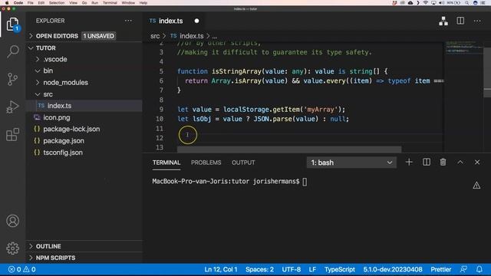Open Run and Debug view
This screenshot has width=491, height=276.
12,107
